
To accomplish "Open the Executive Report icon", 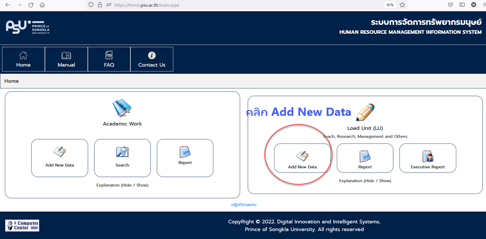I will click(x=428, y=158).
